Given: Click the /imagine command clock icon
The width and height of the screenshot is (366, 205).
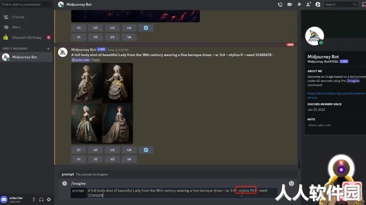Looking at the screenshot, I should point(65,183).
